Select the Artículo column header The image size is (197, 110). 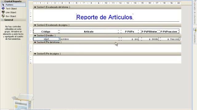click(x=89, y=31)
